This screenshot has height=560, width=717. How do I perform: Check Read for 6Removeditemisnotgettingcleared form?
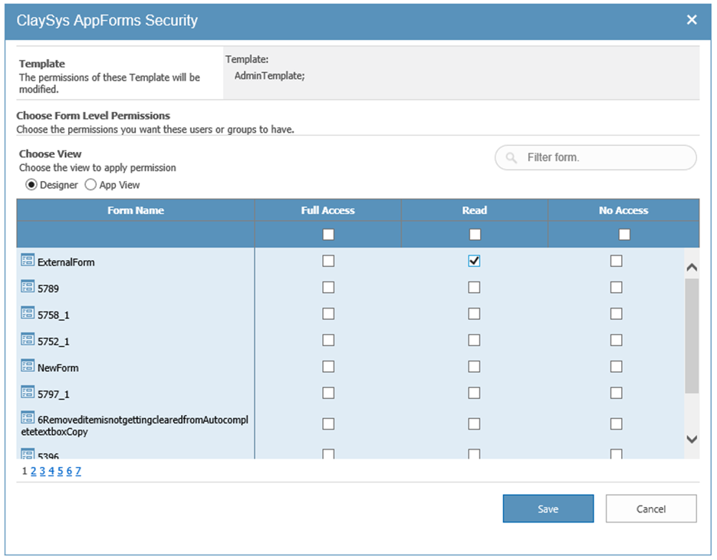474,423
